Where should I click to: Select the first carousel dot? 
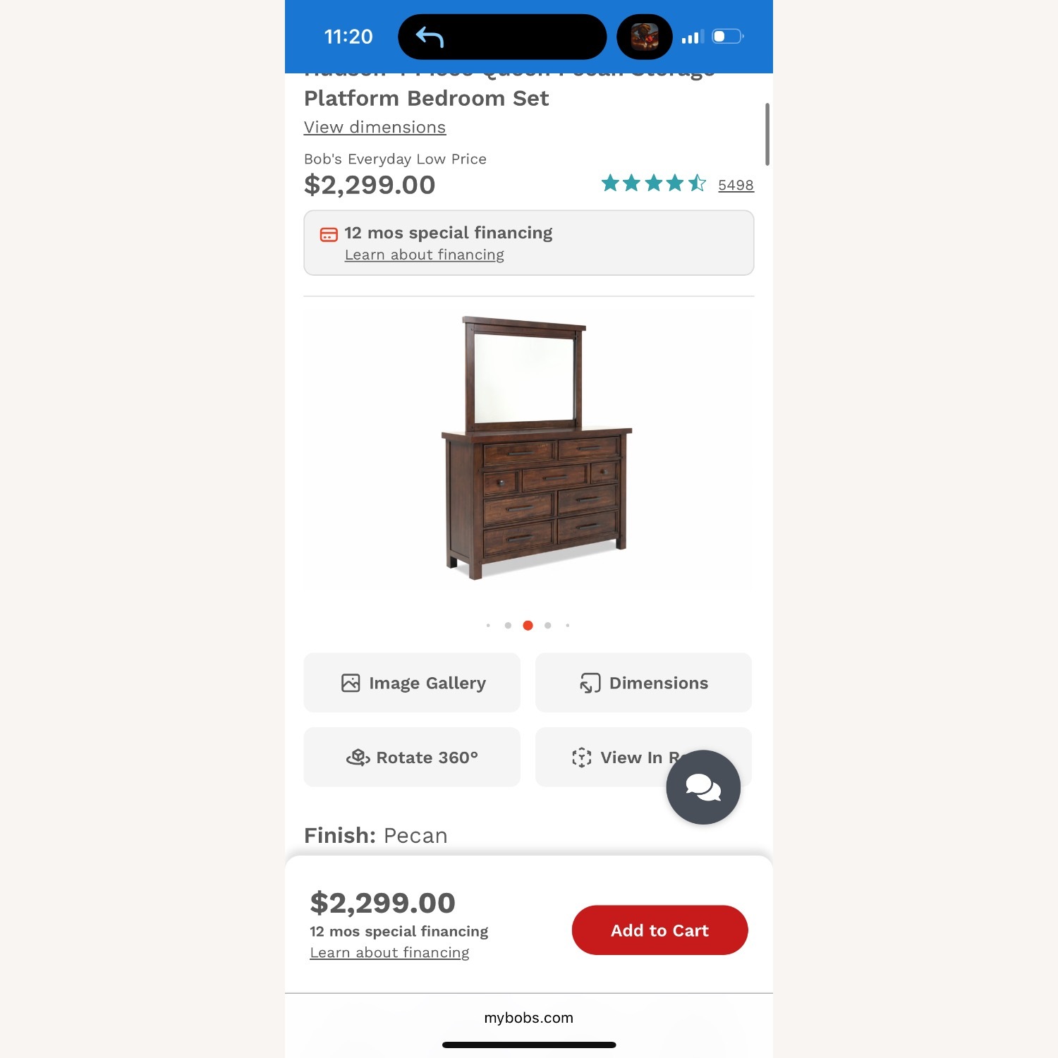click(488, 625)
